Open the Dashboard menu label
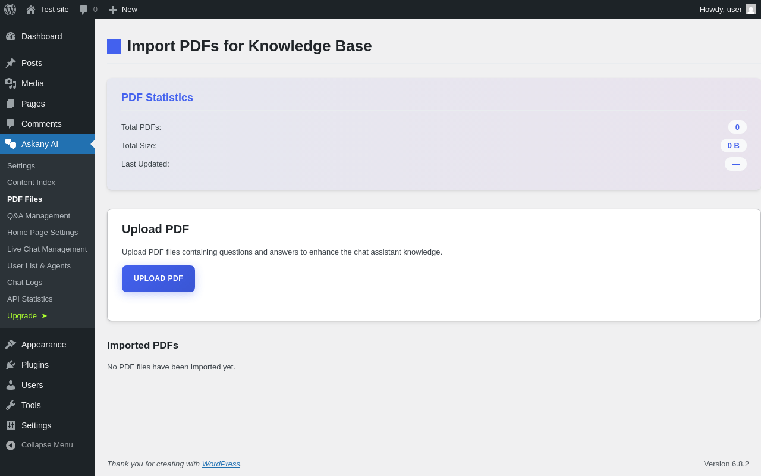Viewport: 761px width, 476px height. [42, 36]
